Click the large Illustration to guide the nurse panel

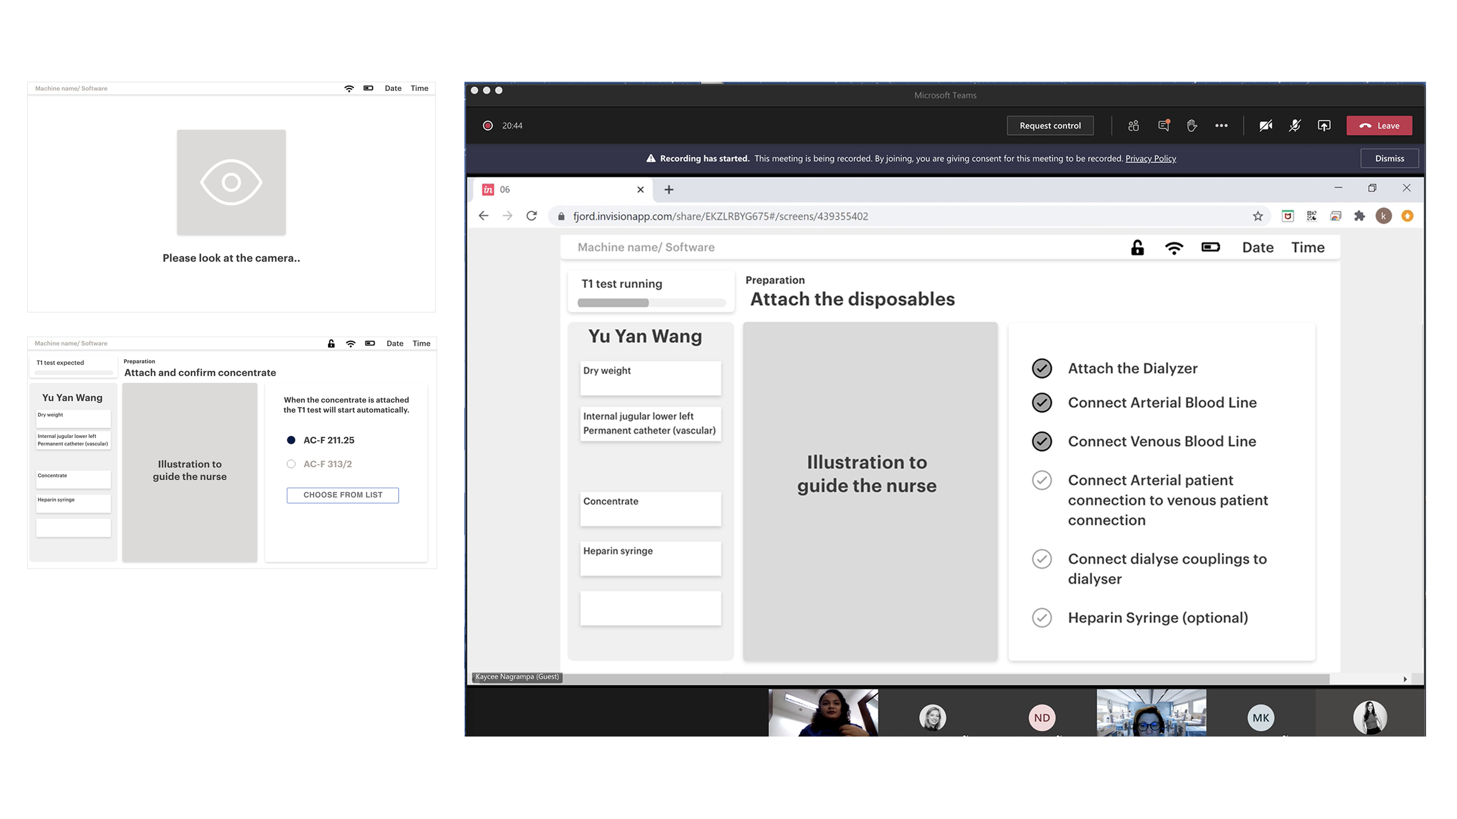pos(870,491)
